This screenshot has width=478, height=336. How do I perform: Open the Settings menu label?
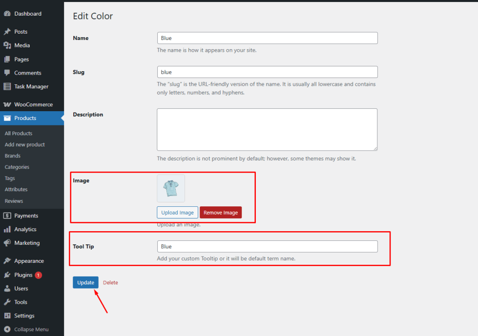[24, 316]
